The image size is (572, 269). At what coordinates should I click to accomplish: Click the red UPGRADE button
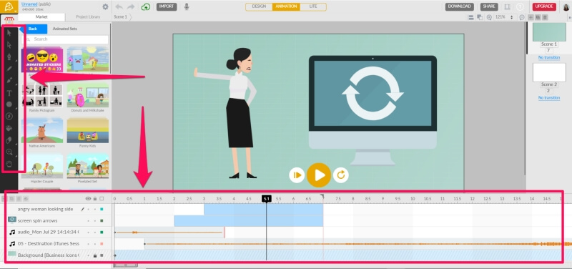pos(544,6)
